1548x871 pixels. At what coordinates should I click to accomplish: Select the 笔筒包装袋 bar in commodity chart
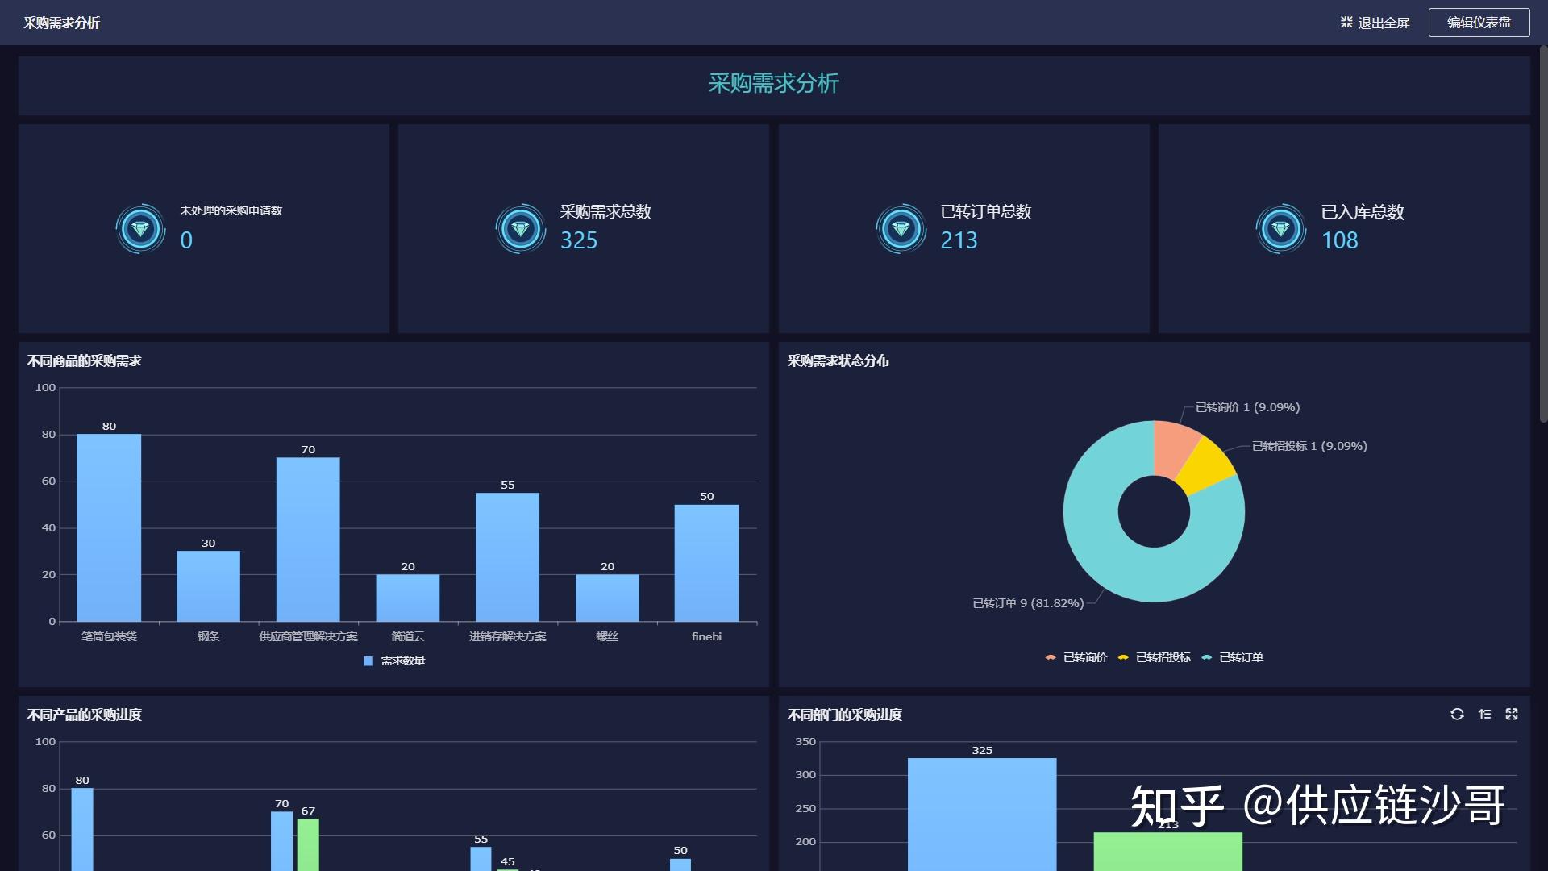(x=109, y=528)
